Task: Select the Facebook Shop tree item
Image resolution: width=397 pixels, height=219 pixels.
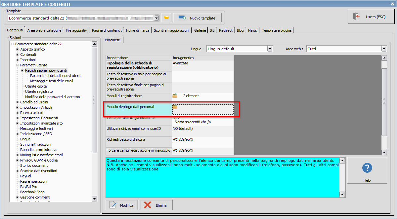Action: 32,192
